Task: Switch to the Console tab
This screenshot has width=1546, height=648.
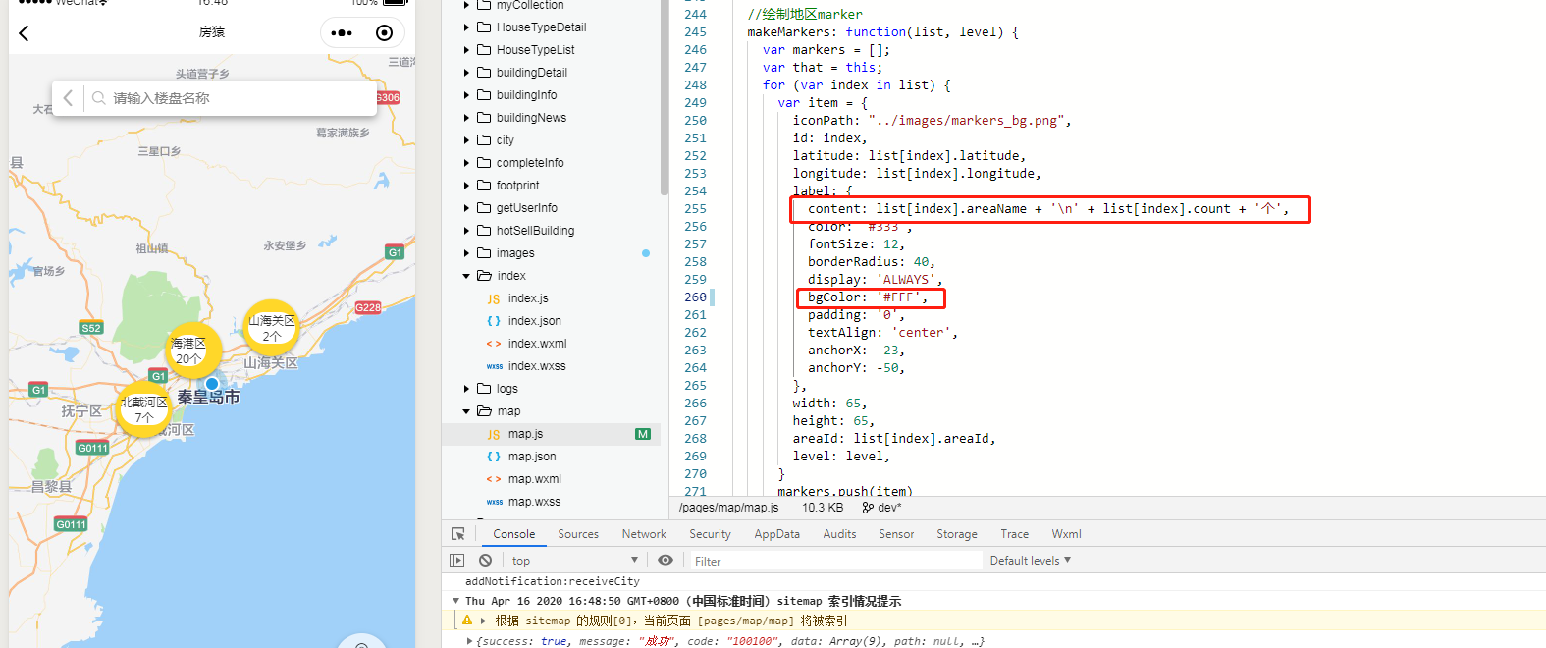Action: tap(514, 534)
